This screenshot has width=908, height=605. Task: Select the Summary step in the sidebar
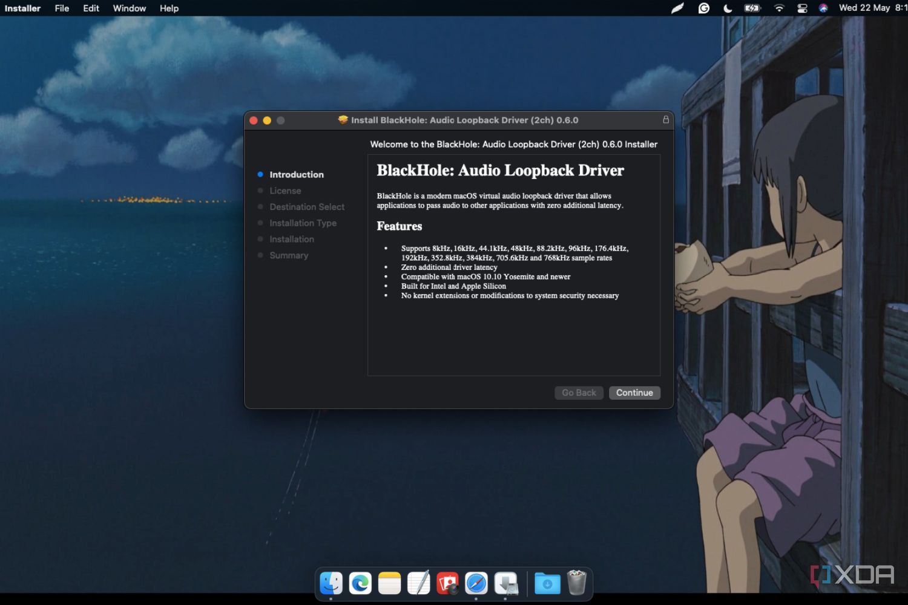(289, 255)
